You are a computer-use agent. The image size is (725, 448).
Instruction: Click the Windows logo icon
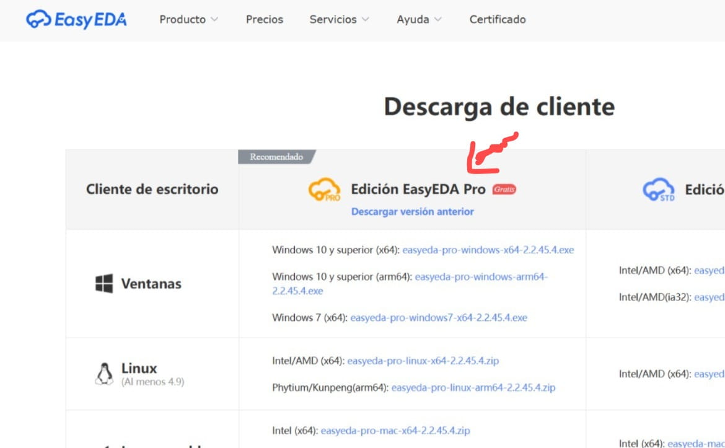click(x=104, y=283)
